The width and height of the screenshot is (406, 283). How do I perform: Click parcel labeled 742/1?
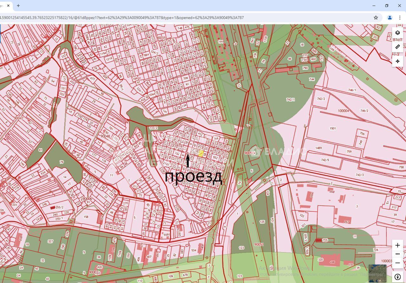click(x=291, y=100)
